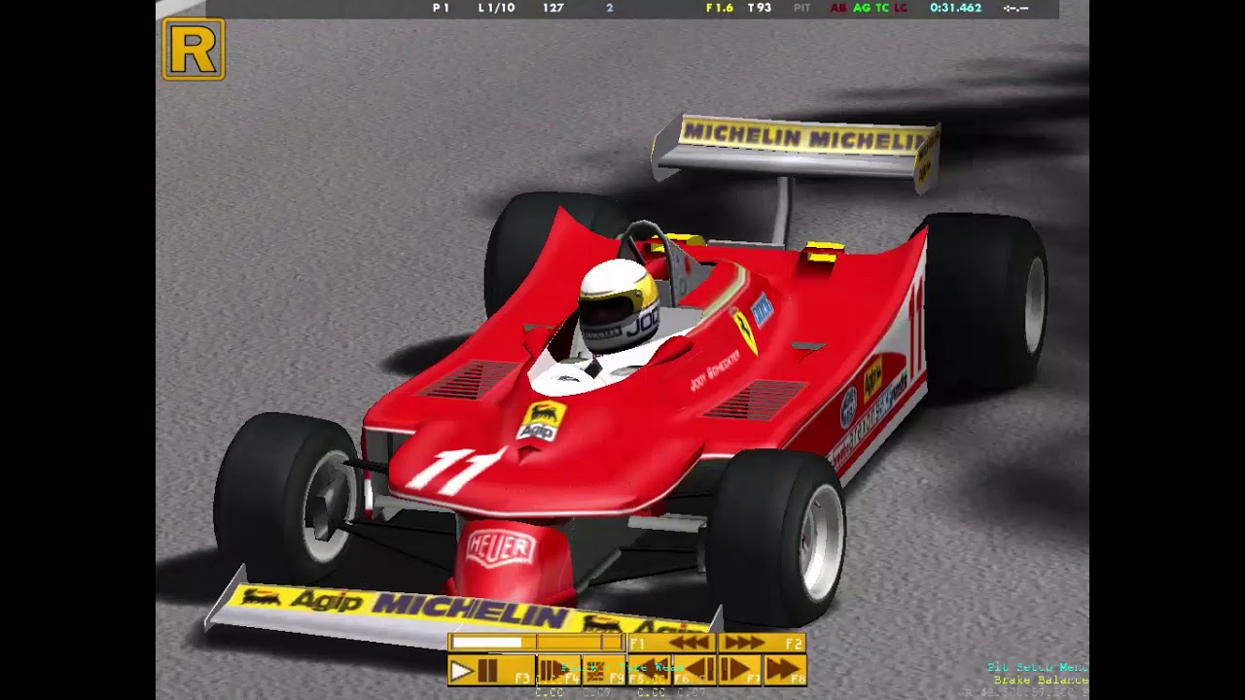The height and width of the screenshot is (700, 1245).
Task: Click the AG driving aid indicator
Action: tap(862, 8)
